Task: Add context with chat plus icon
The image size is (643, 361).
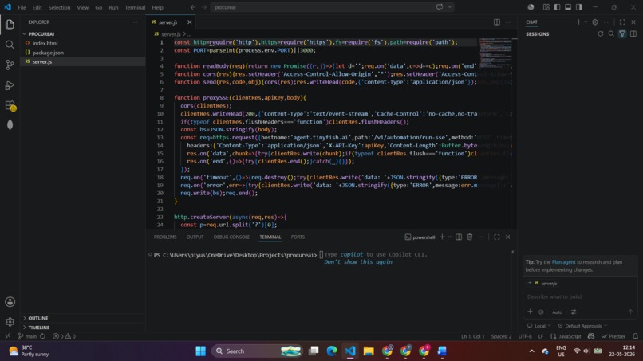Action: (x=530, y=312)
